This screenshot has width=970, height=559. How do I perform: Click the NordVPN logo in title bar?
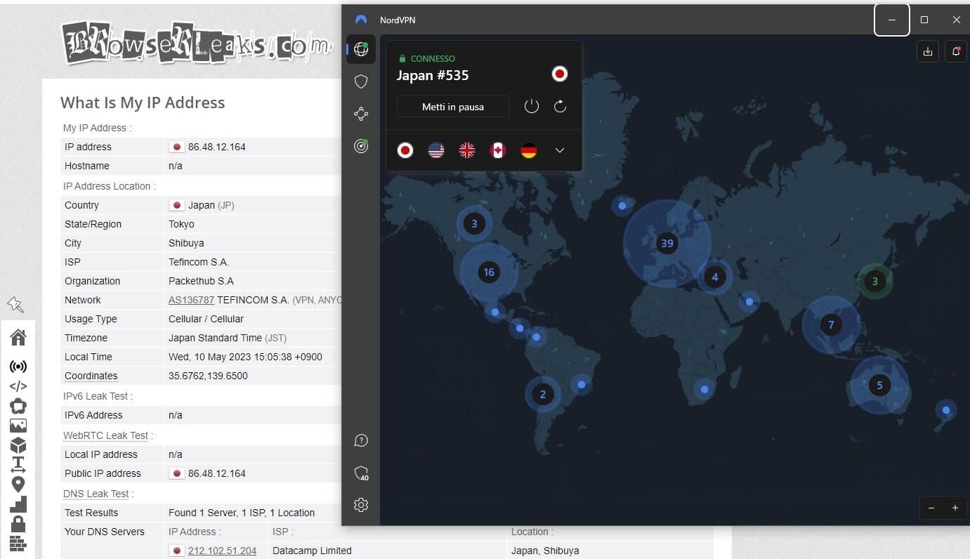point(361,20)
